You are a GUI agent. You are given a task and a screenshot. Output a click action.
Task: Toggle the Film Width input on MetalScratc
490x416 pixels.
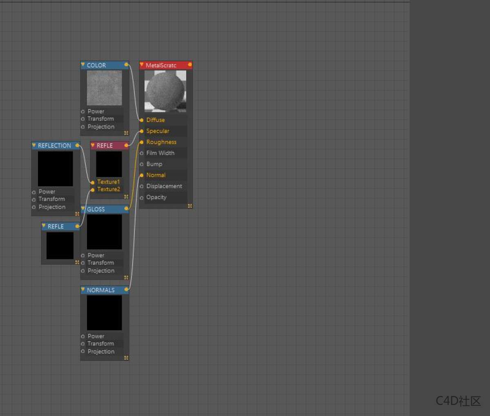[x=141, y=153]
